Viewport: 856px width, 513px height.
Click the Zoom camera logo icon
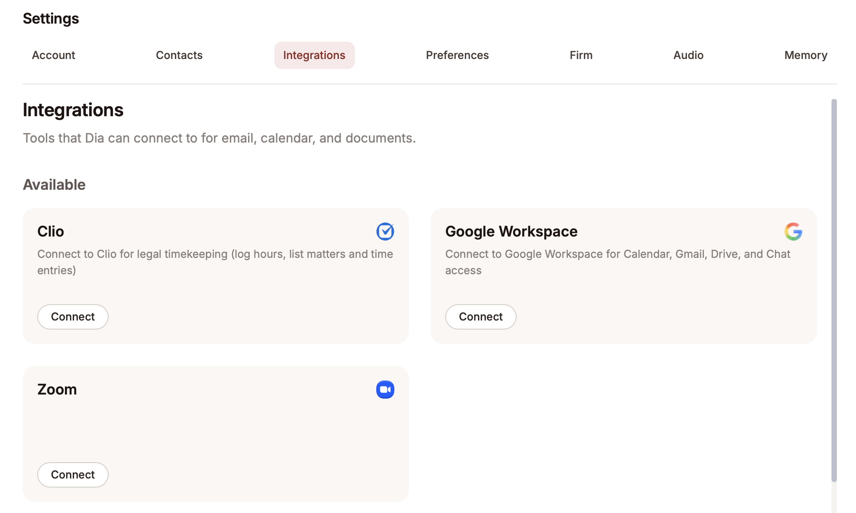(385, 390)
